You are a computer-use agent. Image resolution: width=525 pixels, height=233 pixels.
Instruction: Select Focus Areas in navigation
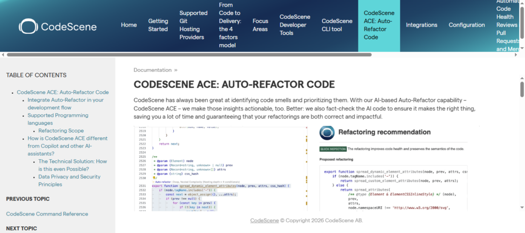click(x=260, y=25)
